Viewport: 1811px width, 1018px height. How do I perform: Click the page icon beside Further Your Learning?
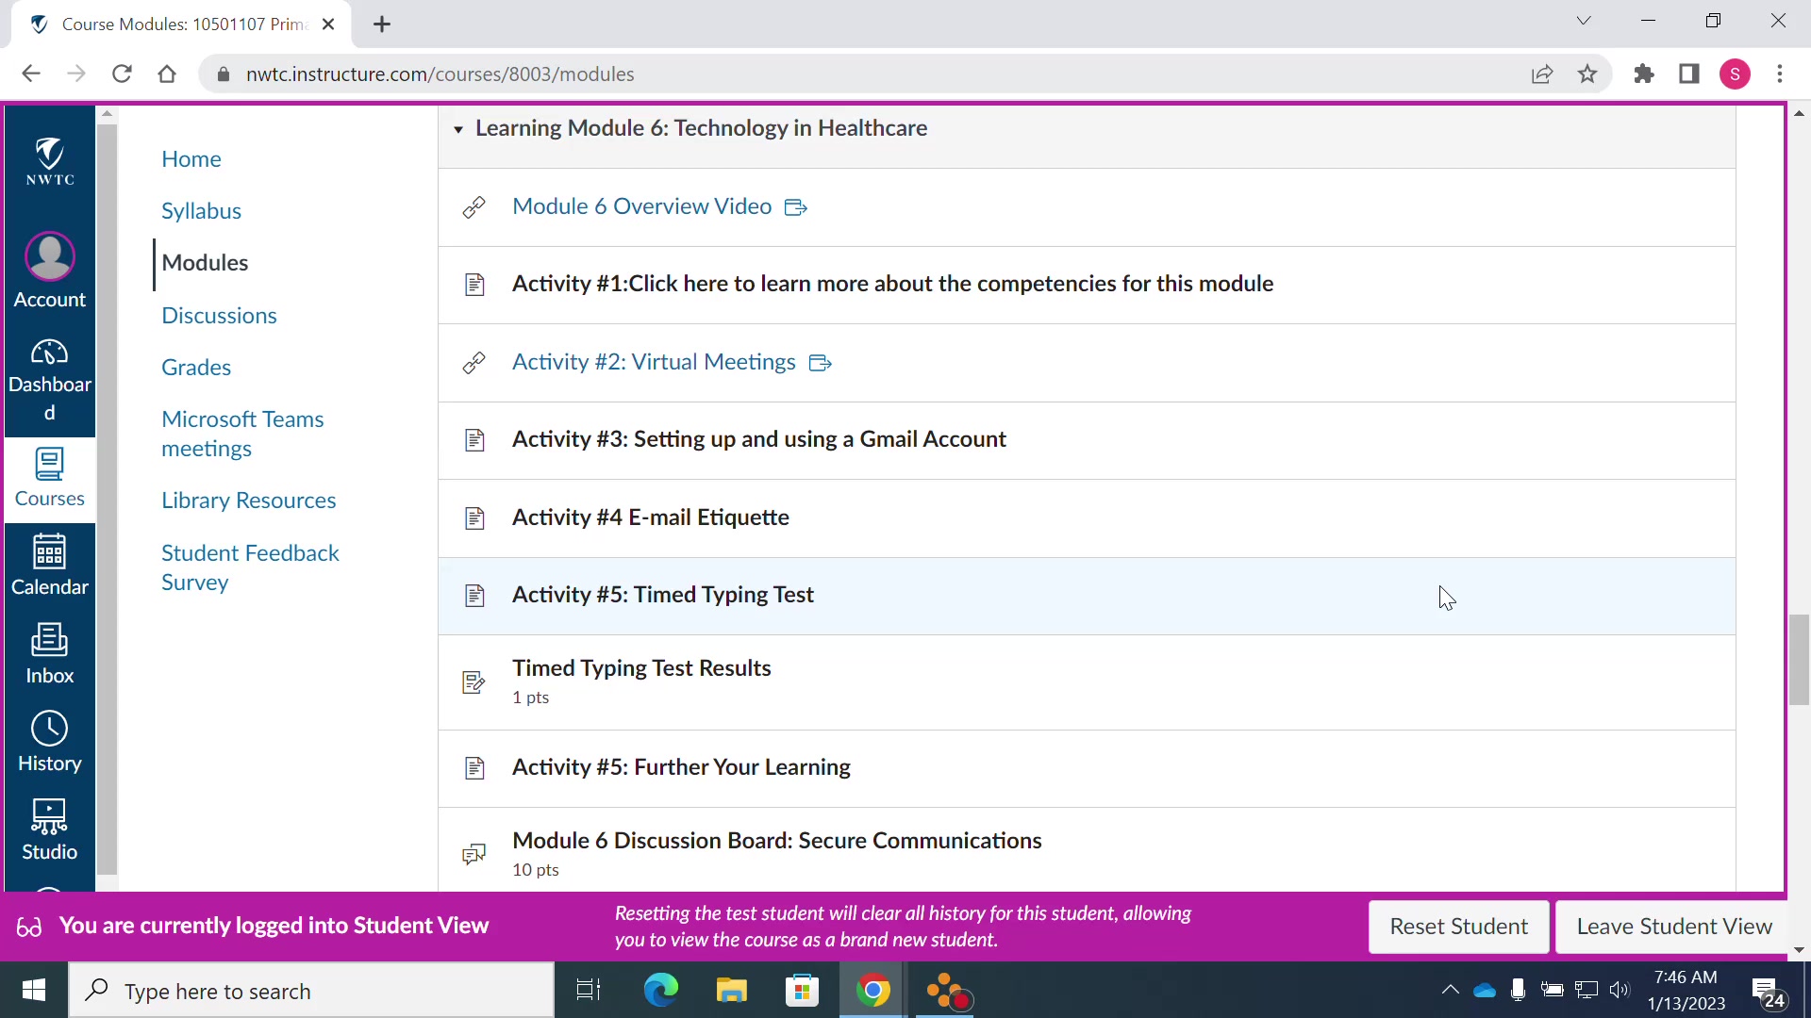474,768
